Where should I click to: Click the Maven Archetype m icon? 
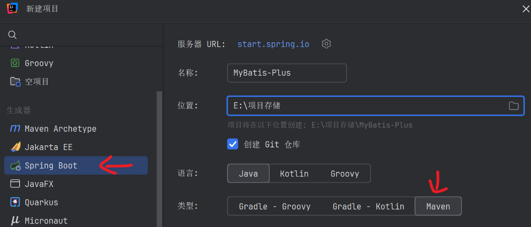point(15,129)
